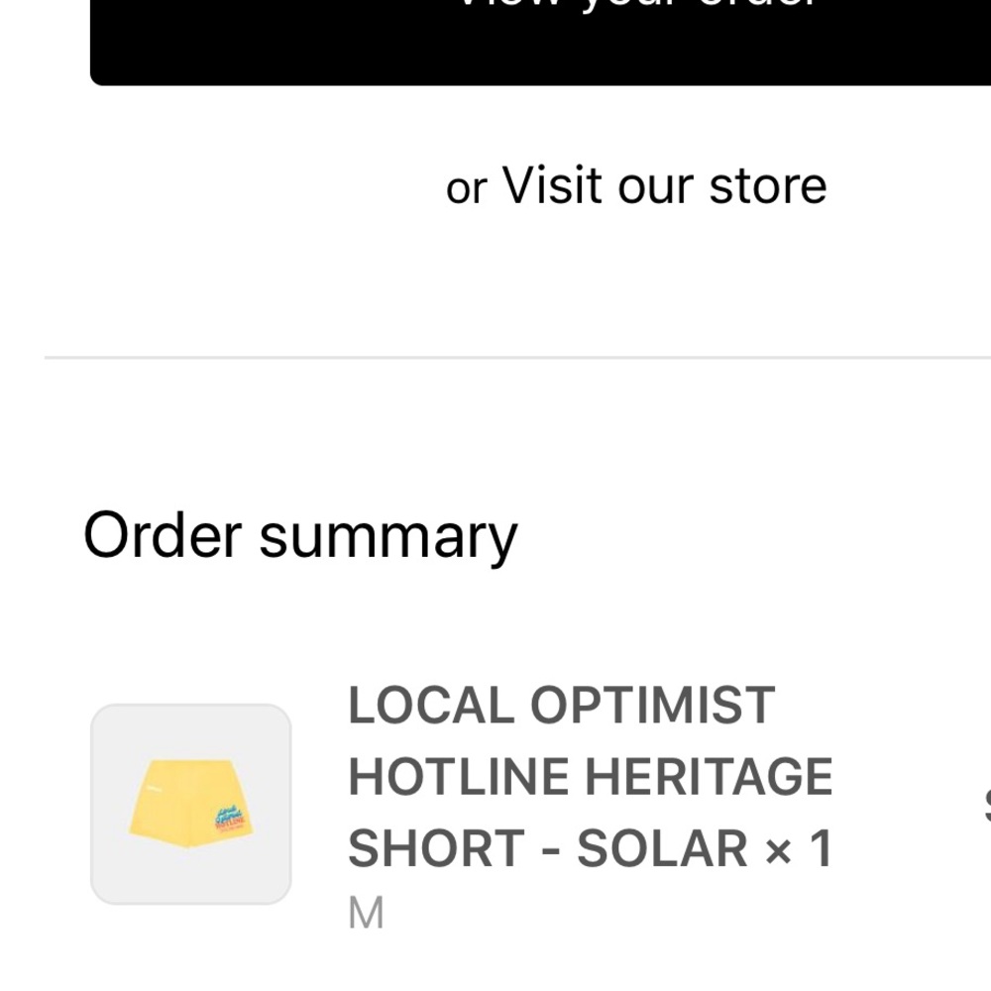Click the word "store" in the link

click(x=769, y=185)
